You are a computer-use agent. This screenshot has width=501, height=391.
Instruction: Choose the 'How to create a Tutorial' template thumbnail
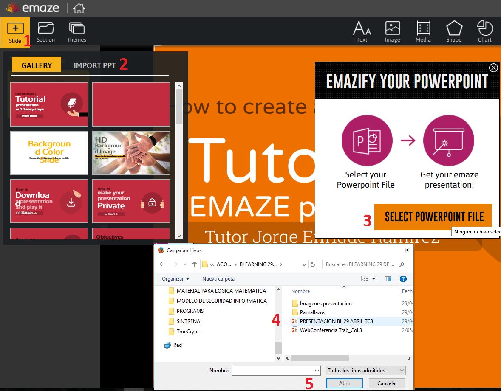(49, 104)
